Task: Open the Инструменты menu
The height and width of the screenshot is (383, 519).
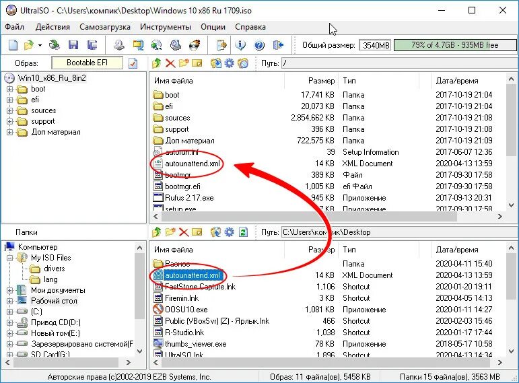Action: click(x=166, y=27)
